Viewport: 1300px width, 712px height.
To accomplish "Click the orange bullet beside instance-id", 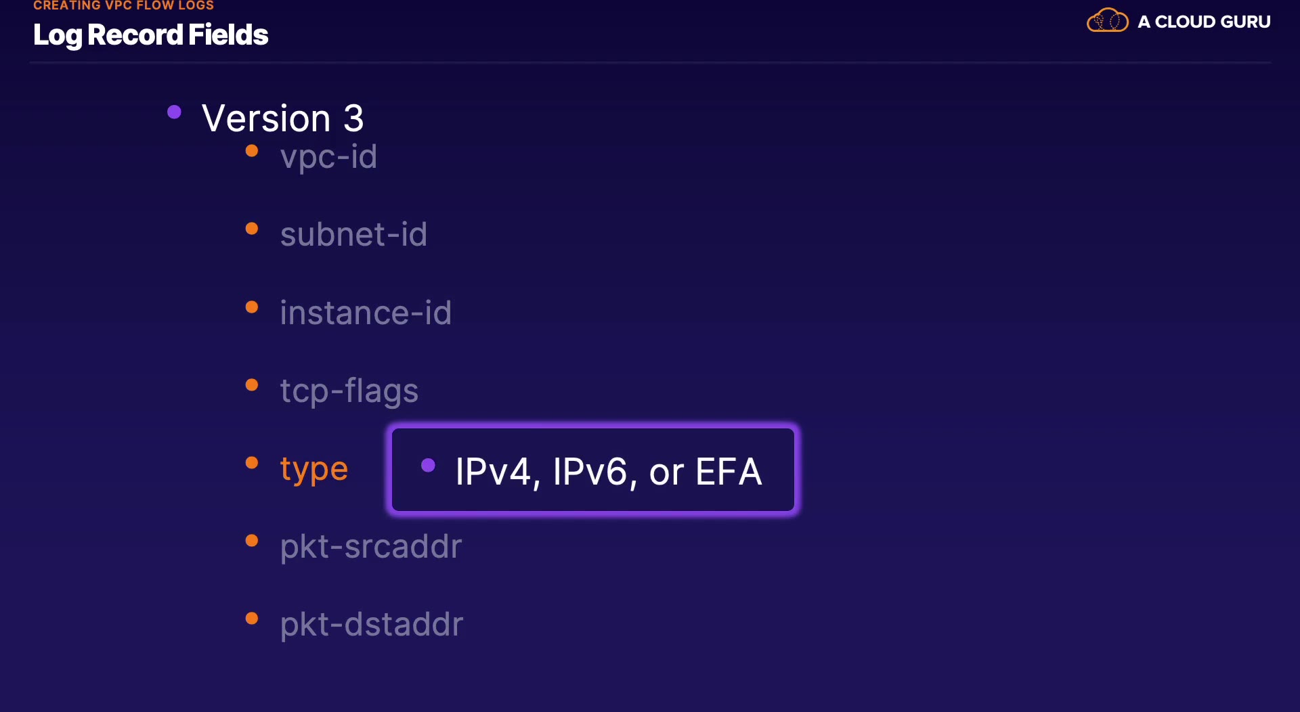I will (x=252, y=307).
